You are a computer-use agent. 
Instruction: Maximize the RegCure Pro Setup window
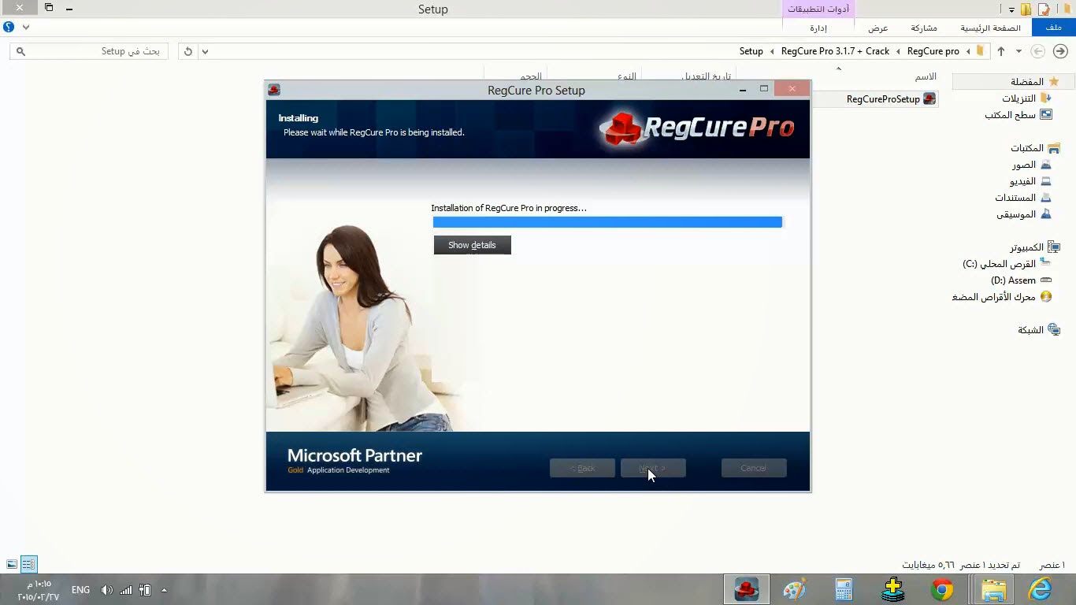coord(763,89)
